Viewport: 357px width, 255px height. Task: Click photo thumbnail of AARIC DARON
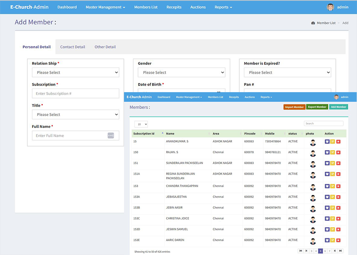tap(313, 241)
